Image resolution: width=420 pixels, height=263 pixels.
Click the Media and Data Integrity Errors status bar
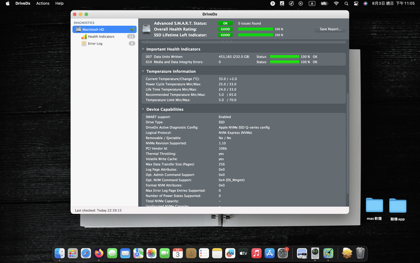click(285, 62)
